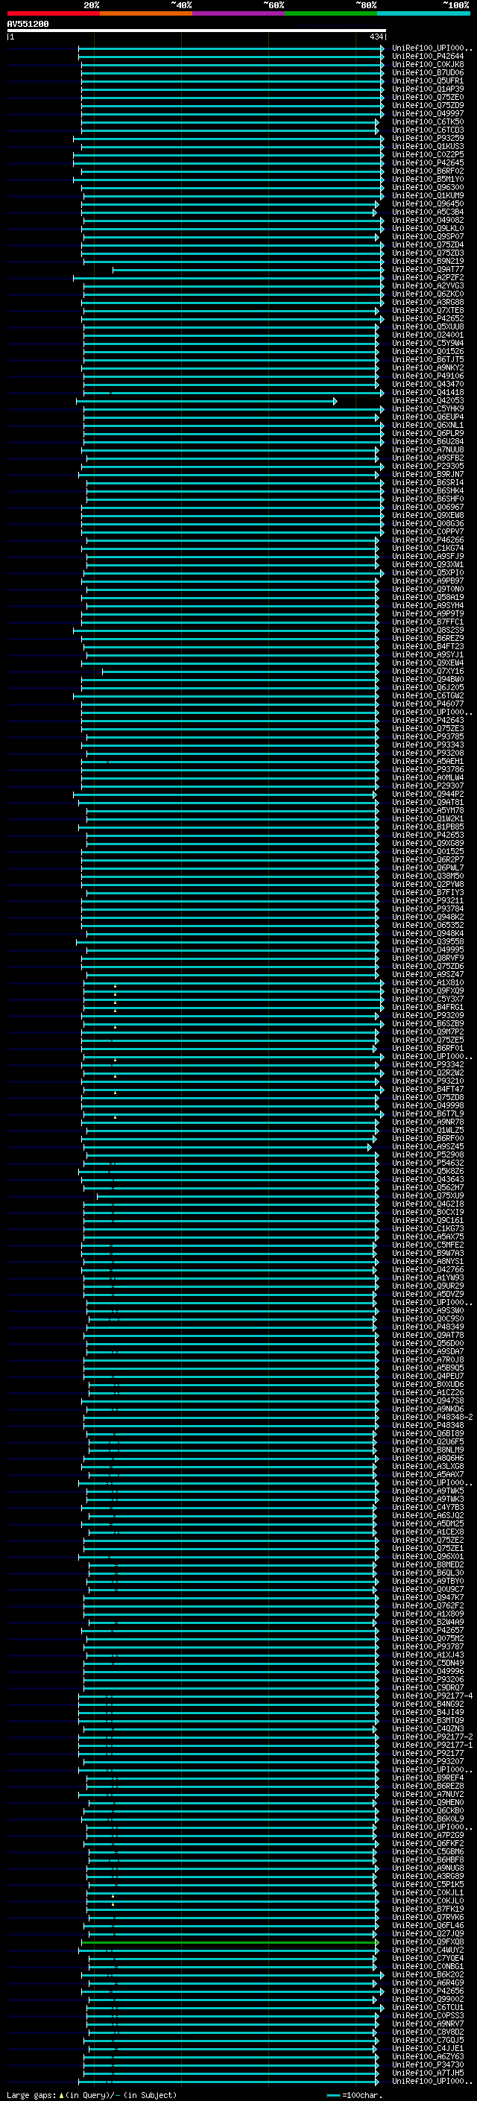This screenshot has width=477, height=2101.
Task: Click green alignment bar for UniRef100_Q9FXQ8
Action: 230,1942
